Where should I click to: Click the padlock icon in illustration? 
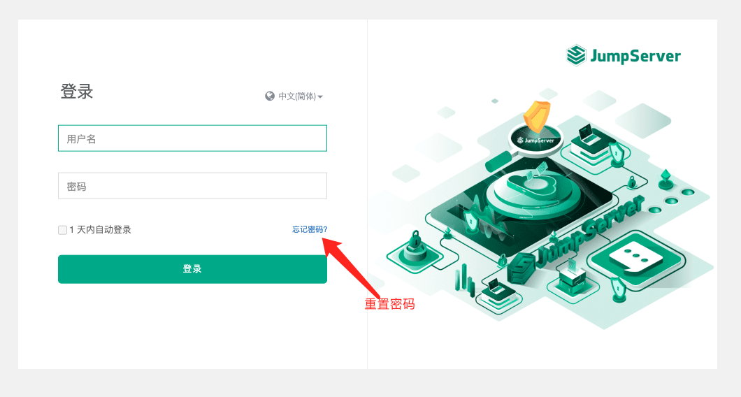click(415, 246)
